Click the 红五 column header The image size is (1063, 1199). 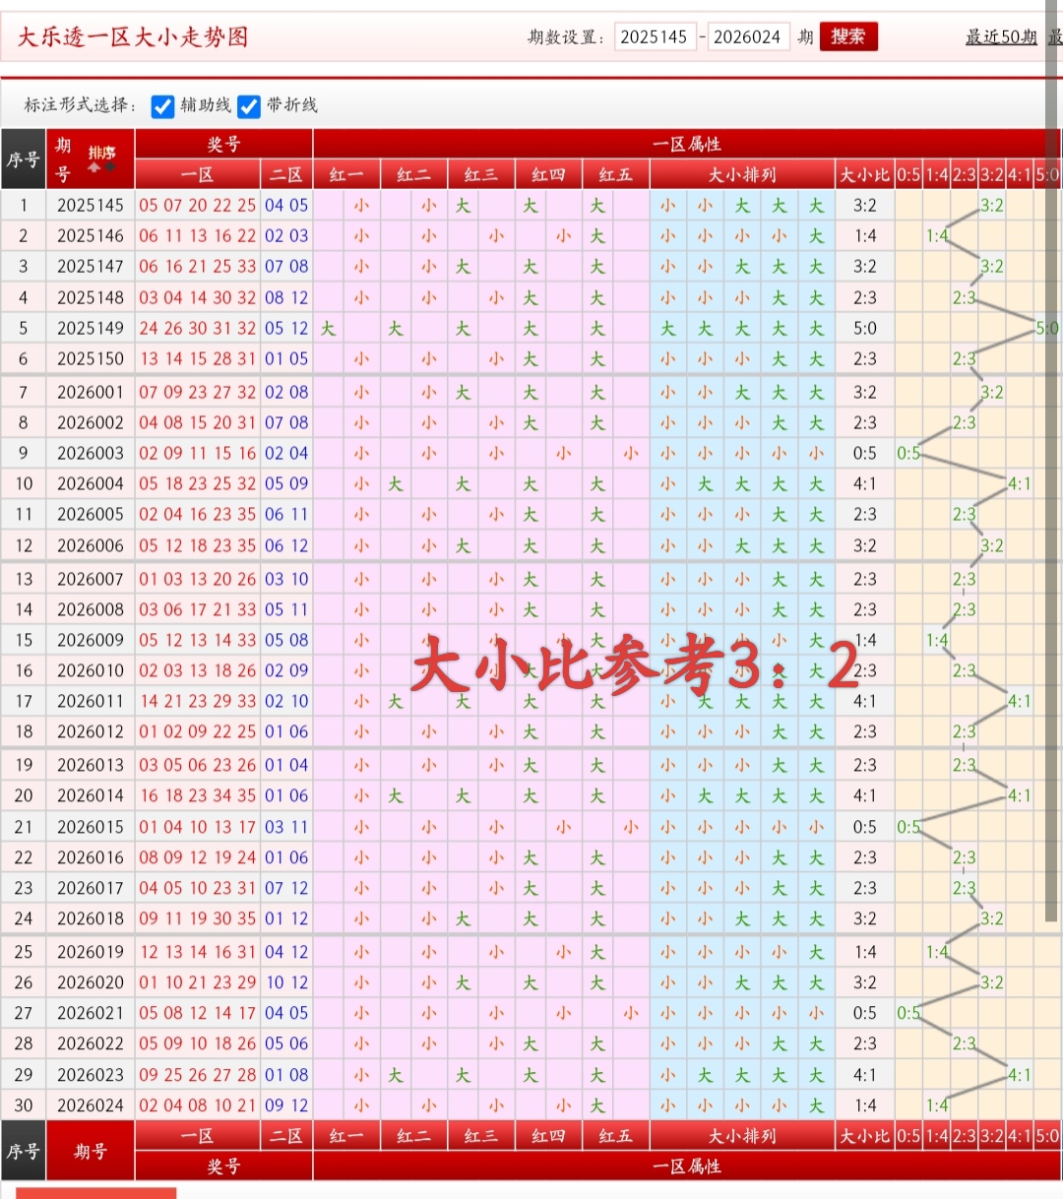[x=613, y=174]
